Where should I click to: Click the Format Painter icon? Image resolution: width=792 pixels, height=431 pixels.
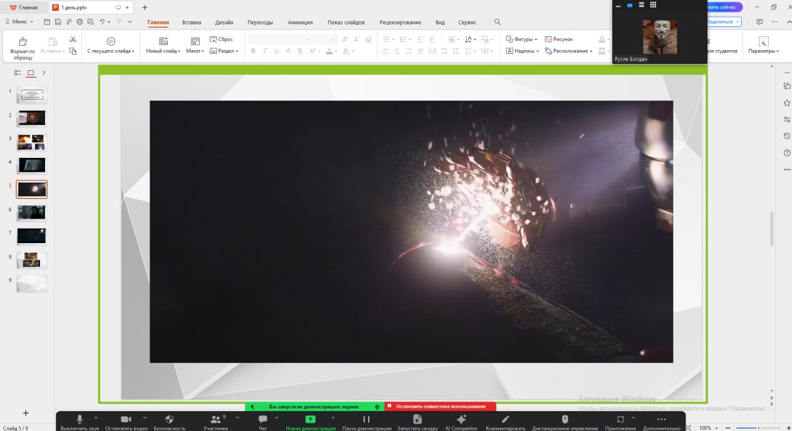click(x=23, y=42)
